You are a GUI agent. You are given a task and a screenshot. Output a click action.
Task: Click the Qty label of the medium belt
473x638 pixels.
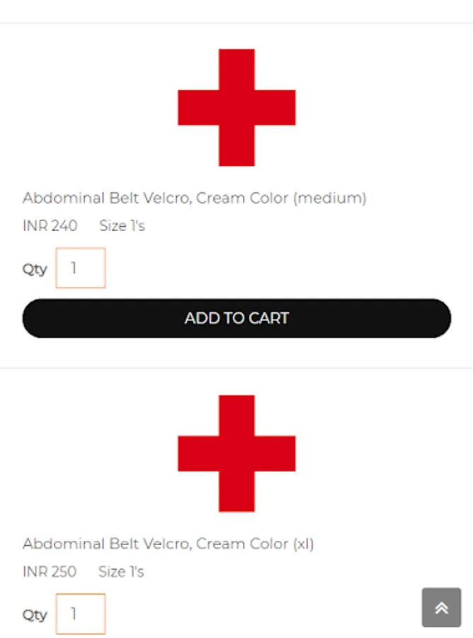coord(35,269)
